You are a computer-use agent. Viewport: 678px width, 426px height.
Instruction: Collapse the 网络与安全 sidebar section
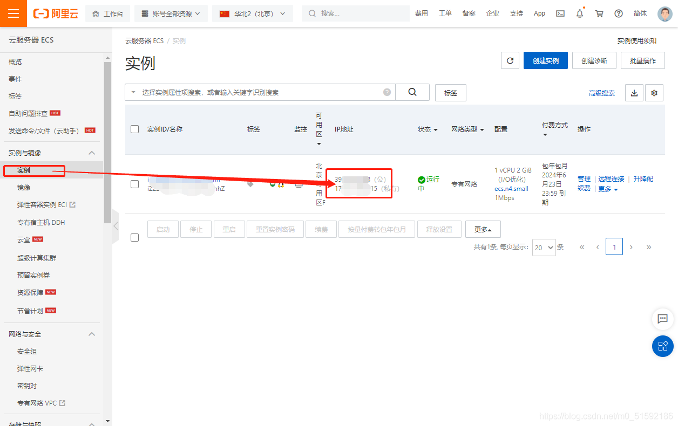coord(92,334)
